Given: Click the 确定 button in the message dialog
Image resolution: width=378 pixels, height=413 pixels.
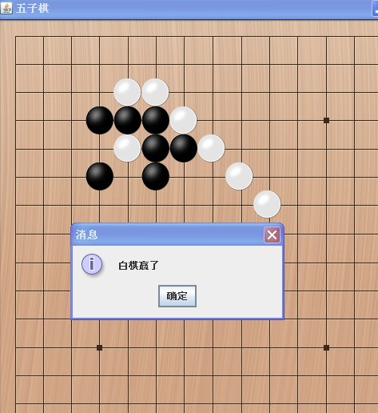Looking at the screenshot, I should coord(177,296).
